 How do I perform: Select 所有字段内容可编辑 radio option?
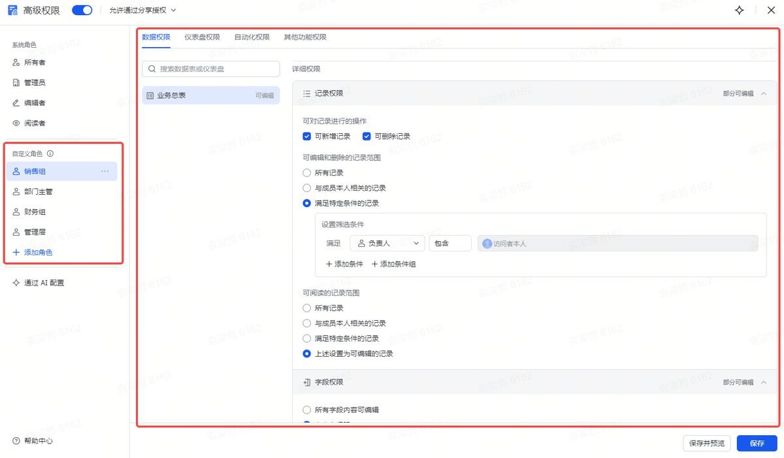coord(306,410)
